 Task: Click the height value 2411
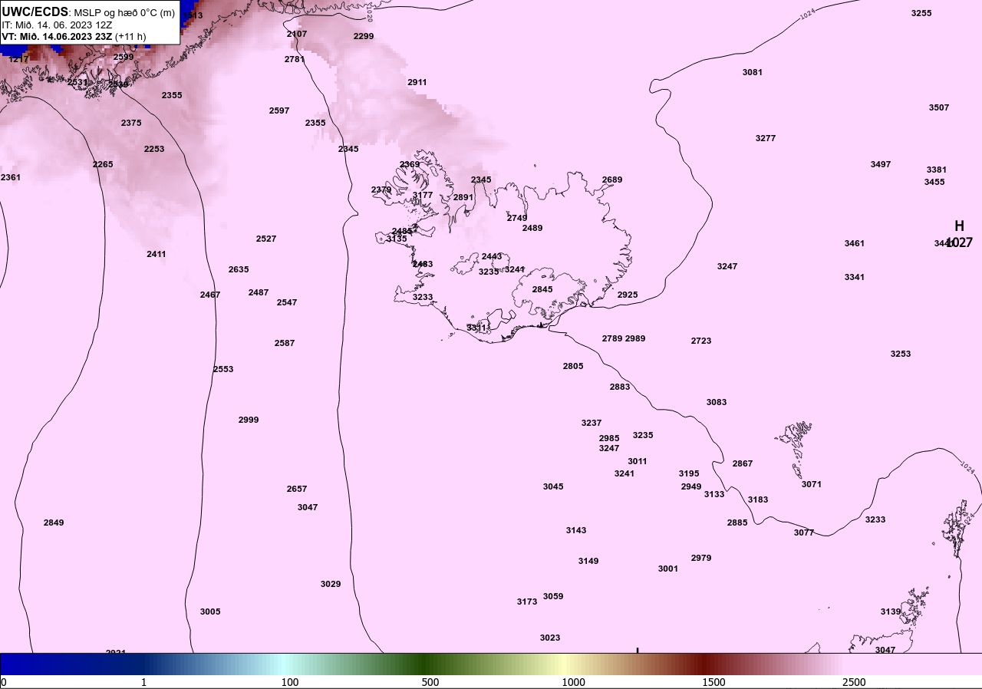click(157, 254)
